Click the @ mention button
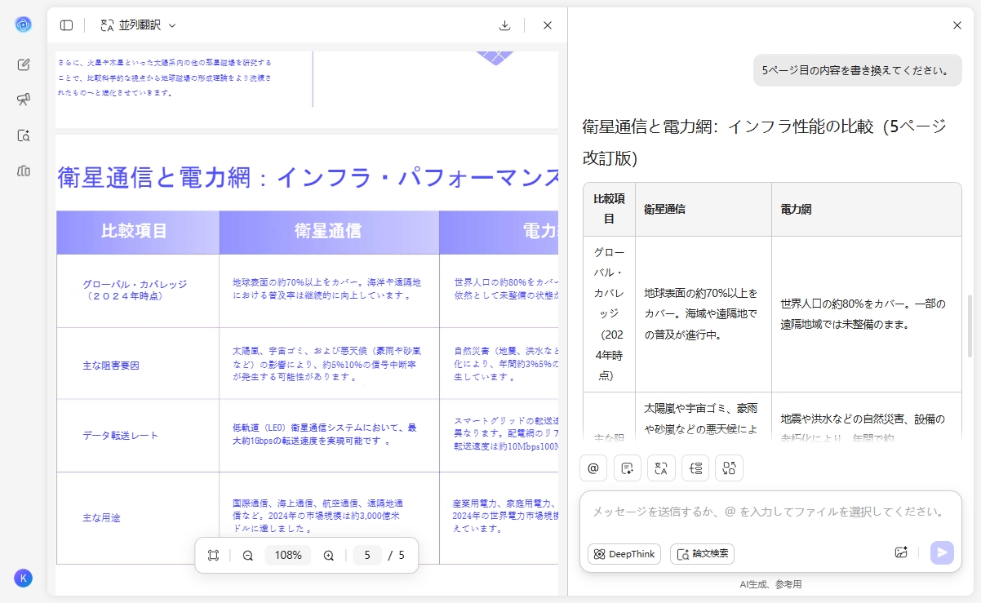981x603 pixels. tap(593, 468)
